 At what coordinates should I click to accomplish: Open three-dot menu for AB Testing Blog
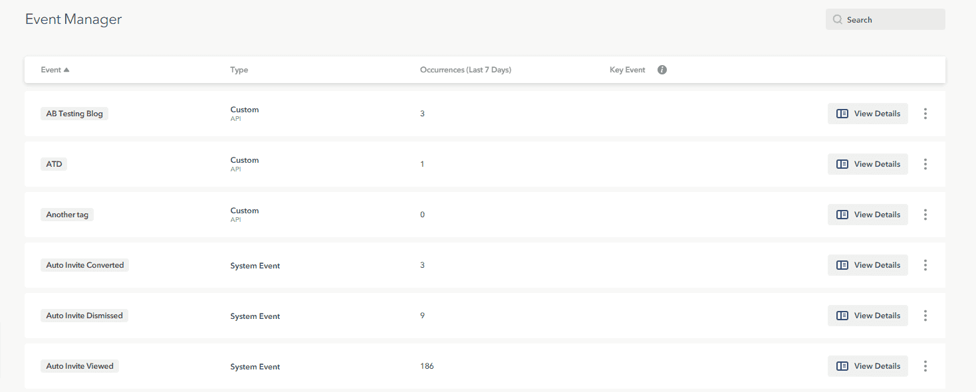(x=925, y=114)
